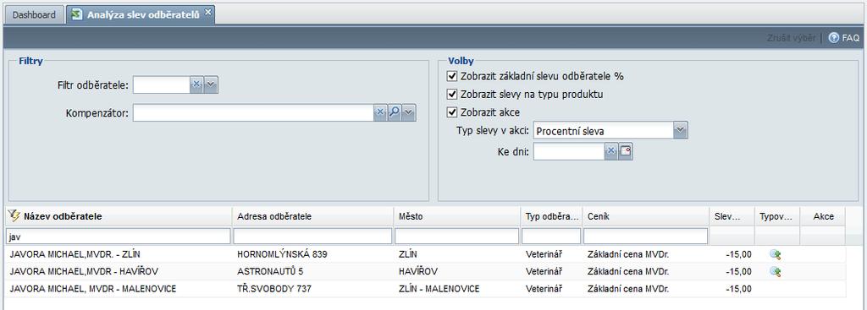Click city cell ZLÍN - MALENOVICE
The height and width of the screenshot is (310, 867).
point(439,289)
